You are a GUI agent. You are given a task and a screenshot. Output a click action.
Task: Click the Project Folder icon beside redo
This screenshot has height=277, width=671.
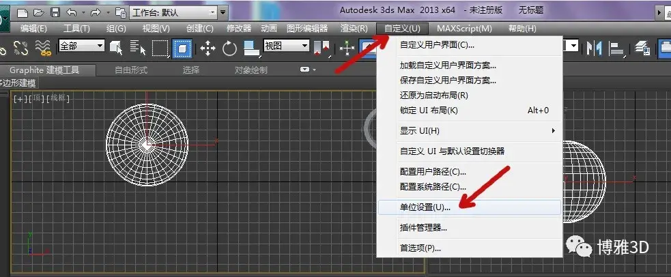121,12
